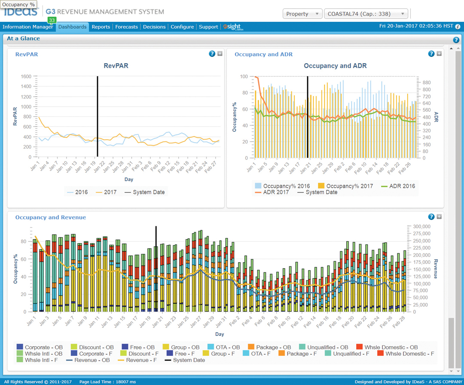Image resolution: width=464 pixels, height=385 pixels.
Task: Go to the Forecasts menu
Action: pos(126,27)
